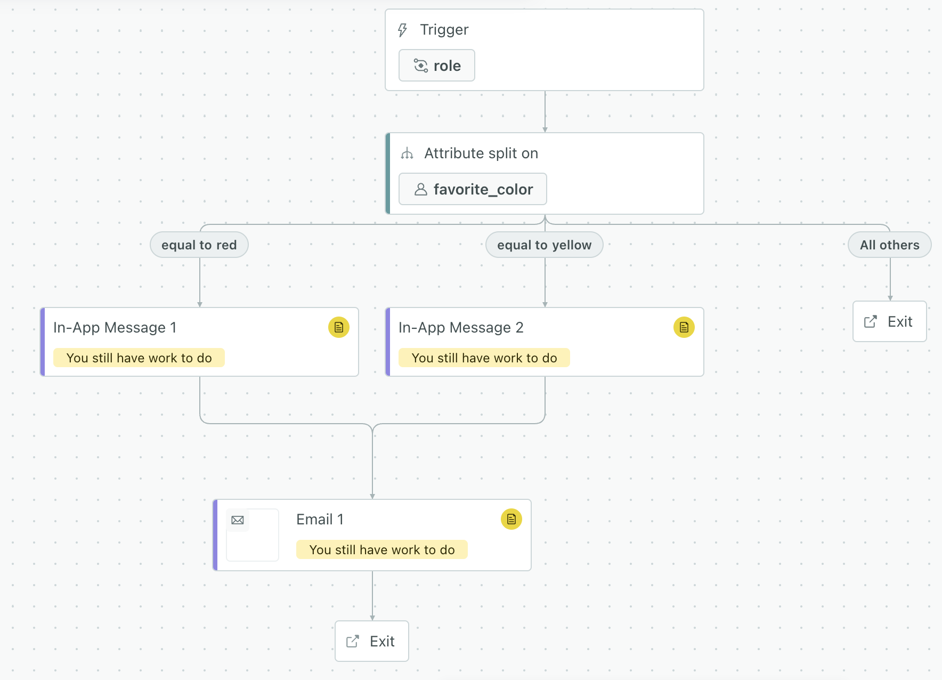
Task: Open the favorite_color attribute chip
Action: [473, 189]
